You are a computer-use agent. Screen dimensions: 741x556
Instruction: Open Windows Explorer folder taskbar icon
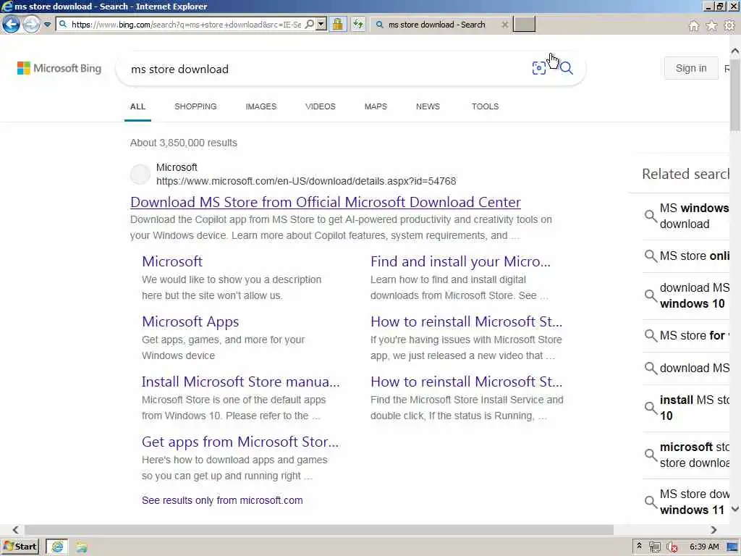[x=81, y=547]
